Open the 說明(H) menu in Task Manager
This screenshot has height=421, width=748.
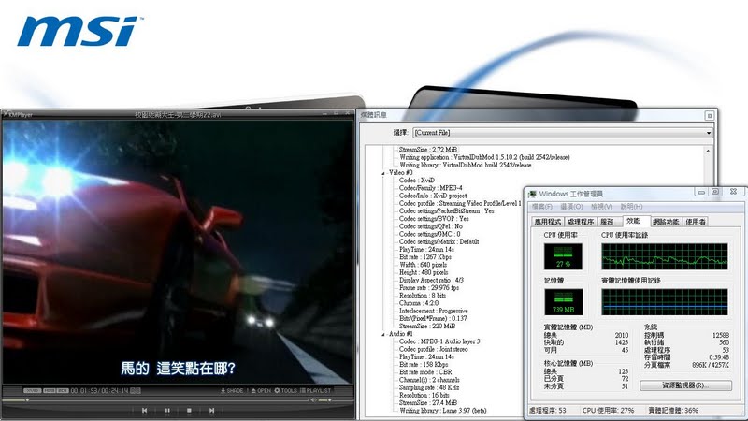[632, 207]
